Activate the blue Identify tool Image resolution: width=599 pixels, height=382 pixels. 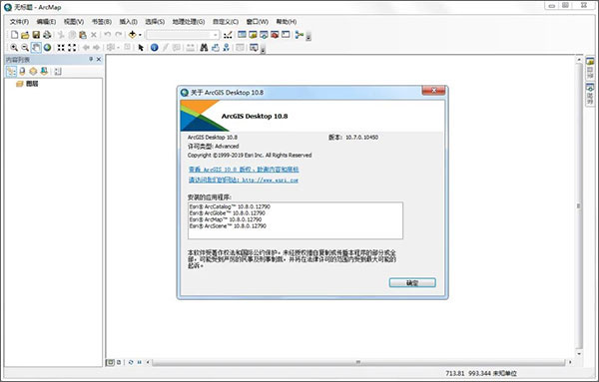[x=155, y=47]
